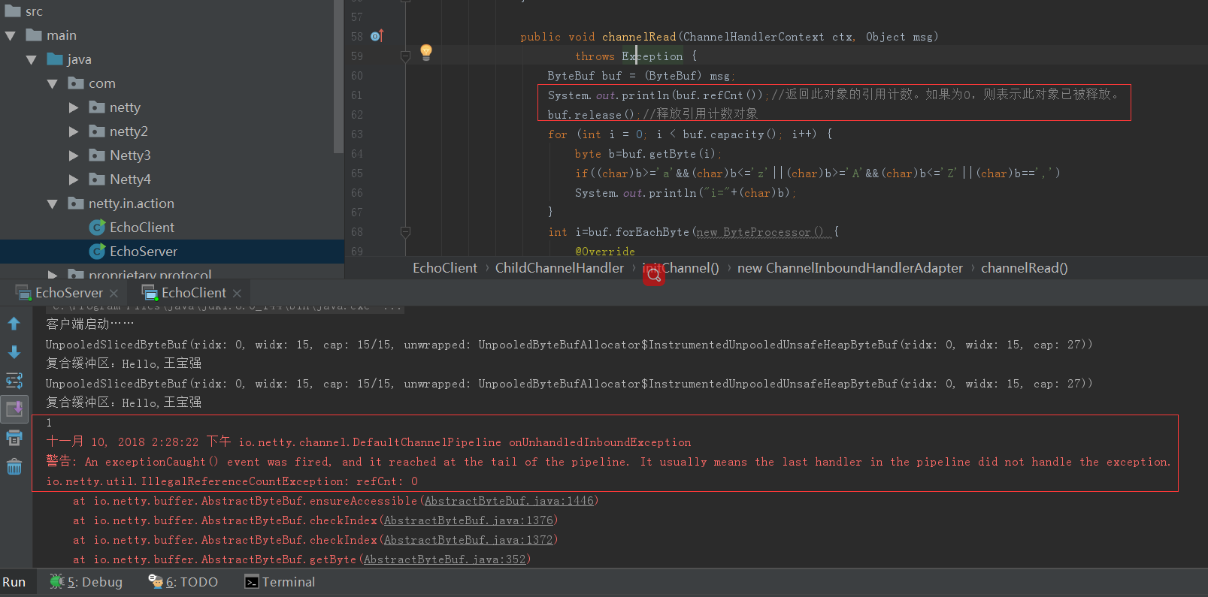Viewport: 1208px width, 597px height.
Task: Click ChildChannelHandler in the breadcrumb bar
Action: click(559, 268)
